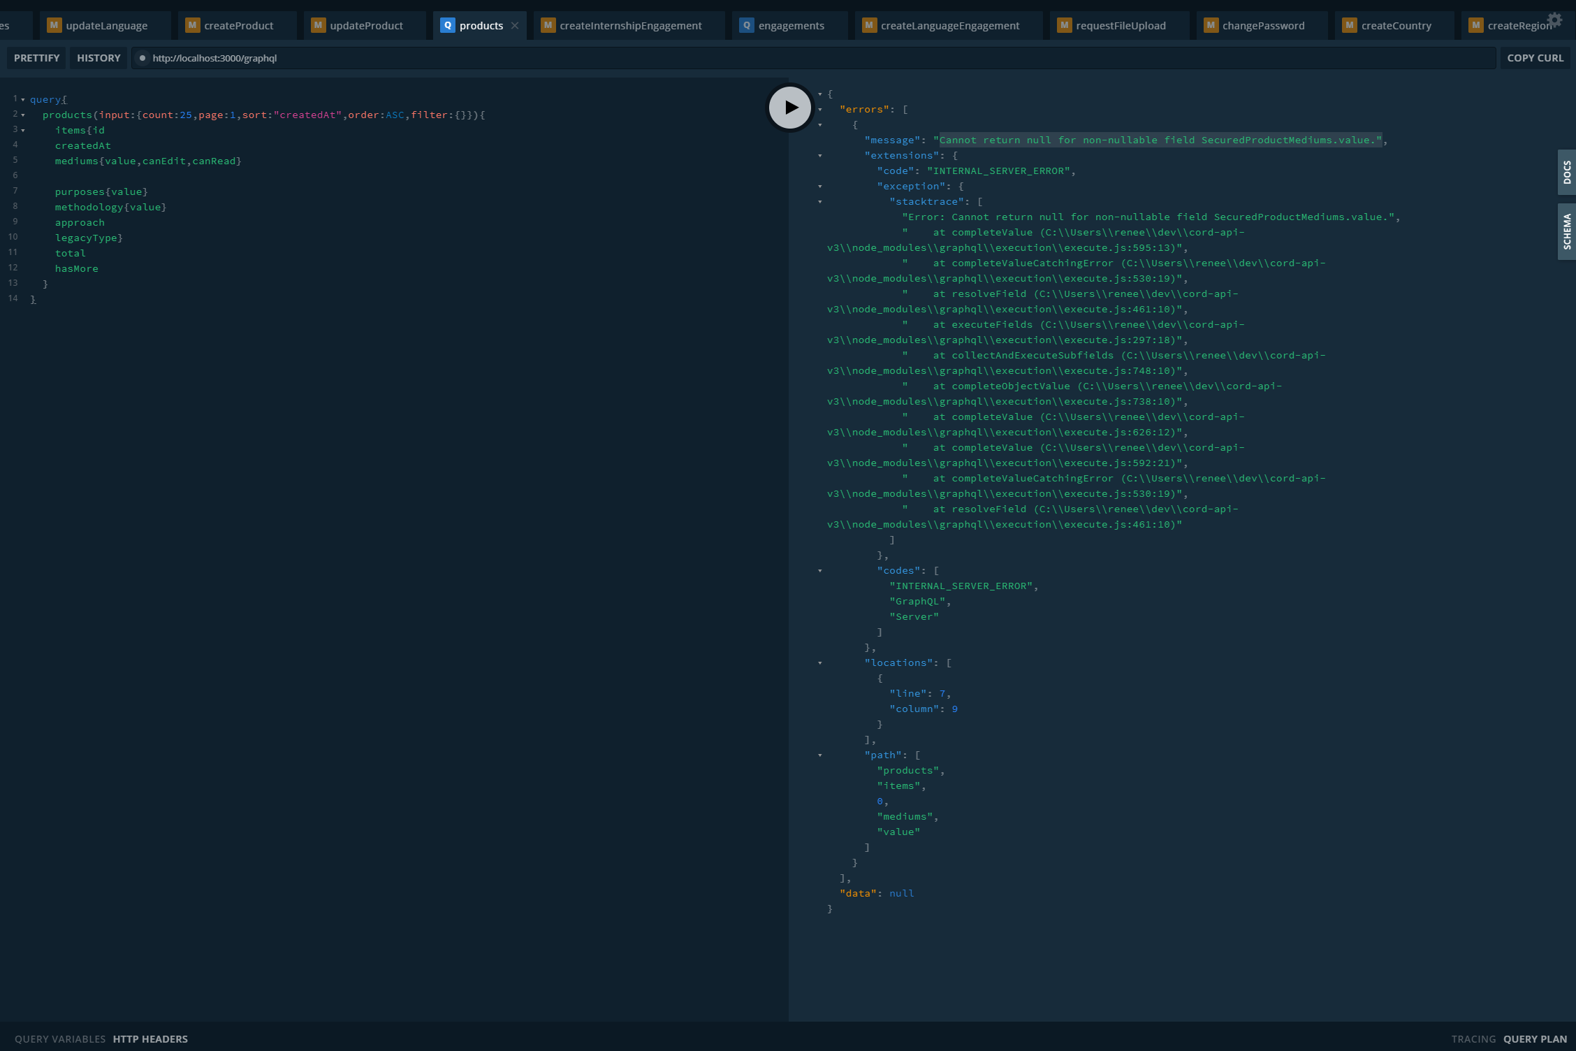
Task: Collapse the exception object in response
Action: tap(820, 187)
